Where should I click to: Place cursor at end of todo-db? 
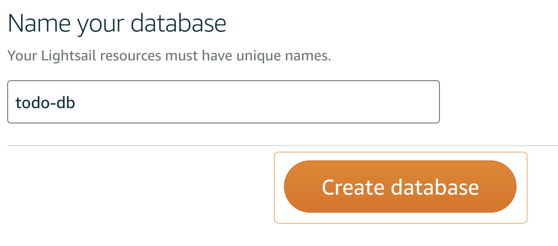point(76,103)
